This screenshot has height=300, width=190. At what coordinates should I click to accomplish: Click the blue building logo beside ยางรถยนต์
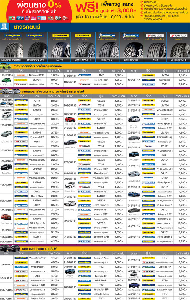click(4, 26)
